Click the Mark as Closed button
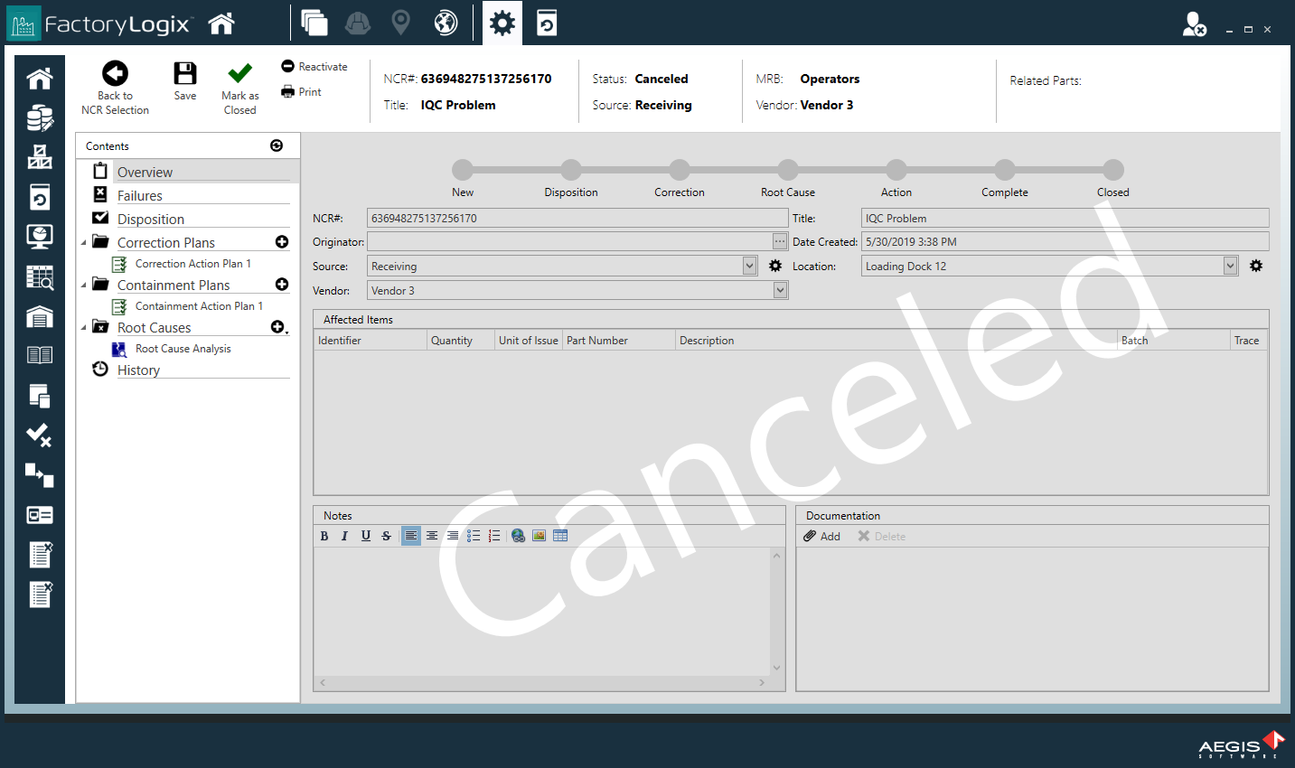Viewport: 1295px width, 768px height. 239,86
